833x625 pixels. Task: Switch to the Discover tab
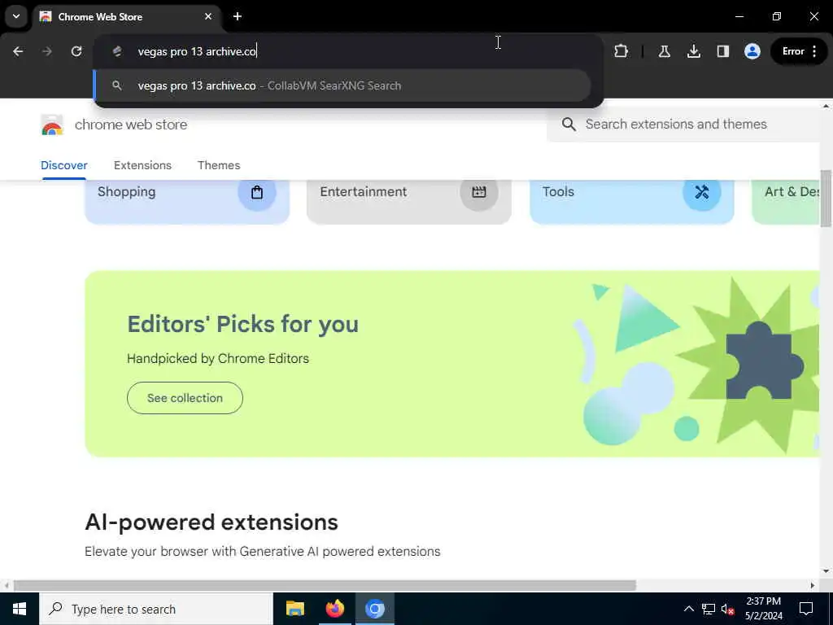pos(63,165)
